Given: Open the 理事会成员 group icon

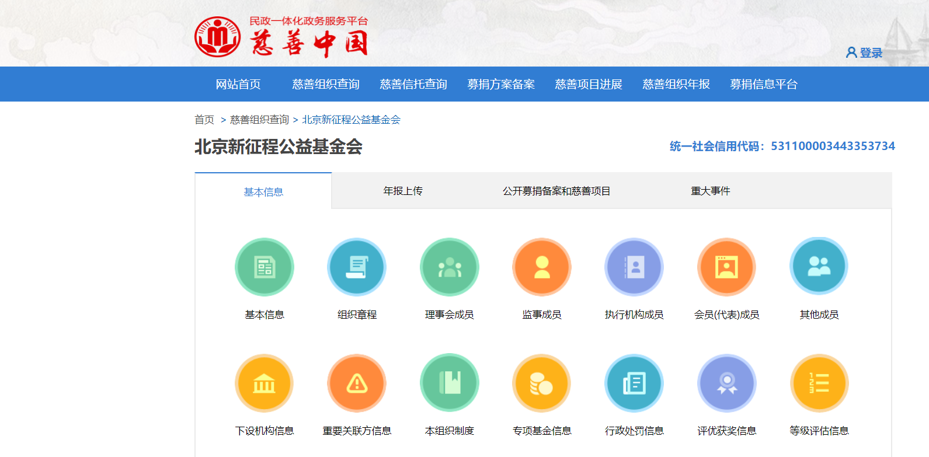Looking at the screenshot, I should [450, 267].
